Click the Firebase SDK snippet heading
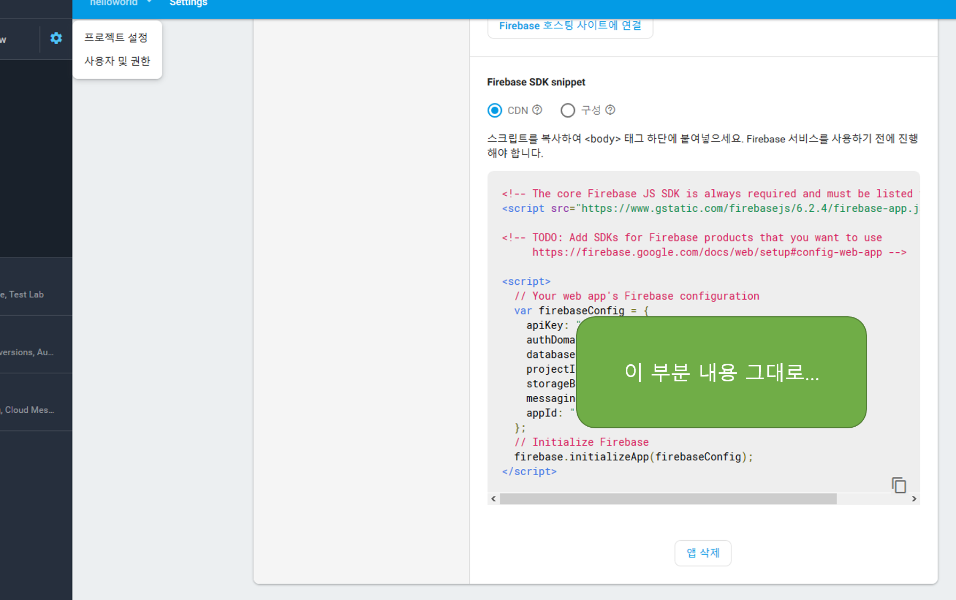This screenshot has width=956, height=600. pos(536,82)
